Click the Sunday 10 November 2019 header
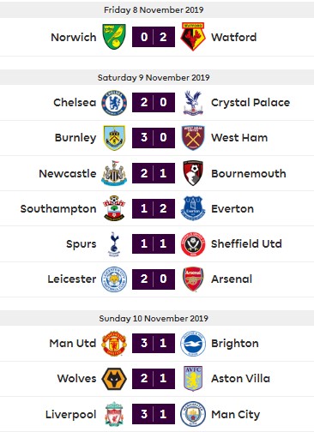This screenshot has width=314, height=432. (x=154, y=318)
